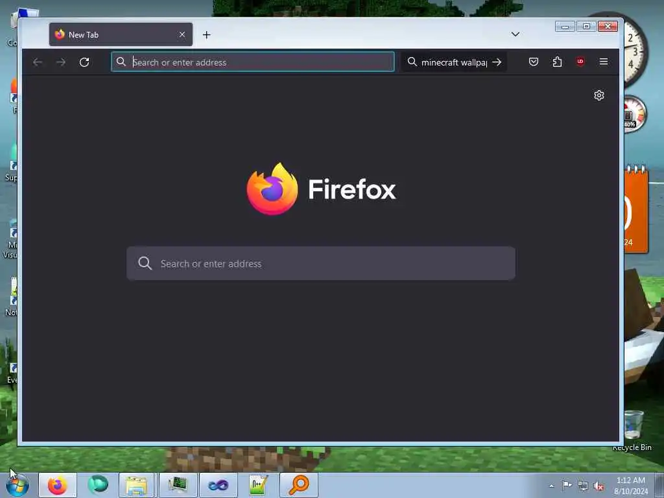Click the muted volume tray icon

599,486
